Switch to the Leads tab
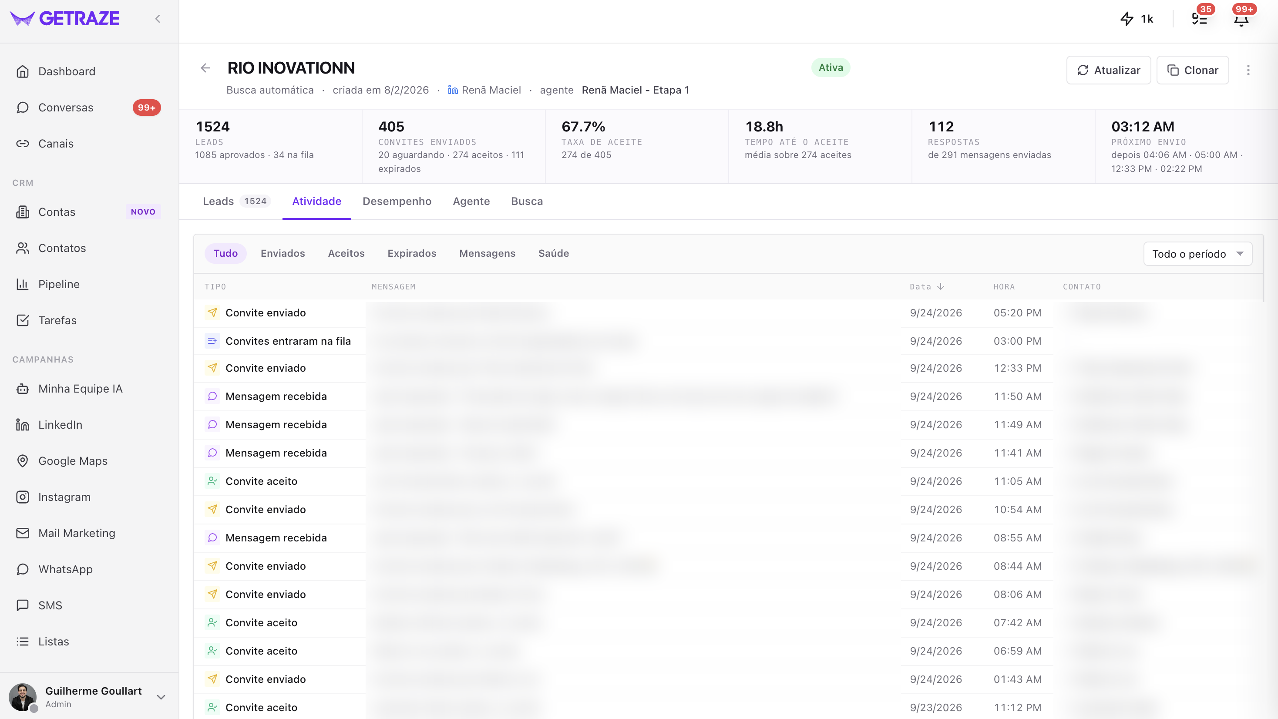Image resolution: width=1278 pixels, height=719 pixels. click(x=236, y=202)
